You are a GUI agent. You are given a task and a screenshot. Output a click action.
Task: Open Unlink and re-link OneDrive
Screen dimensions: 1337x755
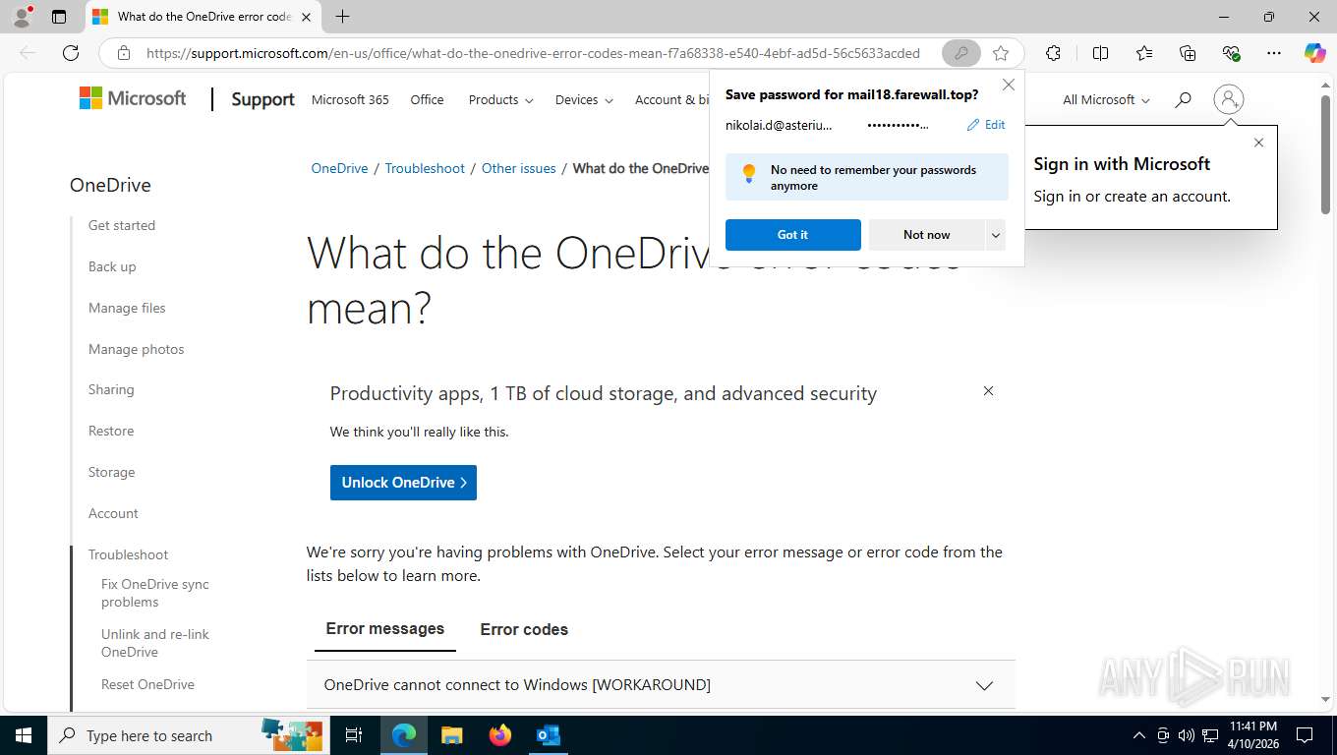pyautogui.click(x=155, y=643)
